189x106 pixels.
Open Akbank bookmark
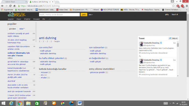pyautogui.click(x=95, y=10)
